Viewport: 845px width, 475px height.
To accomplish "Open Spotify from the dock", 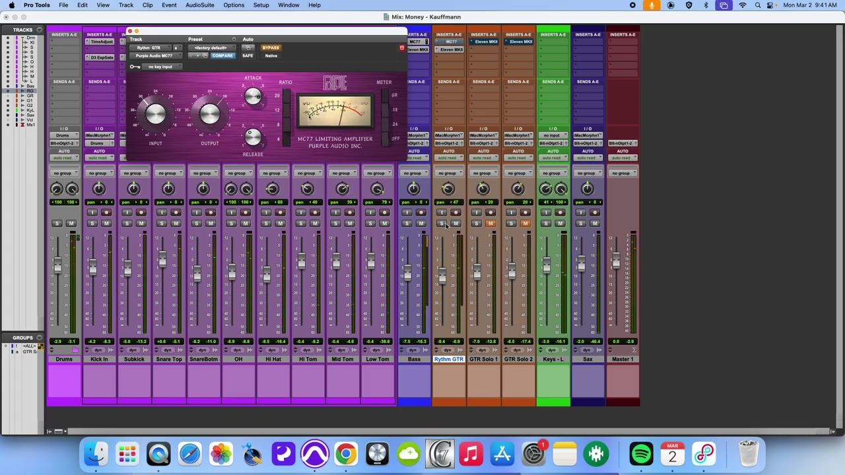I will (x=641, y=454).
